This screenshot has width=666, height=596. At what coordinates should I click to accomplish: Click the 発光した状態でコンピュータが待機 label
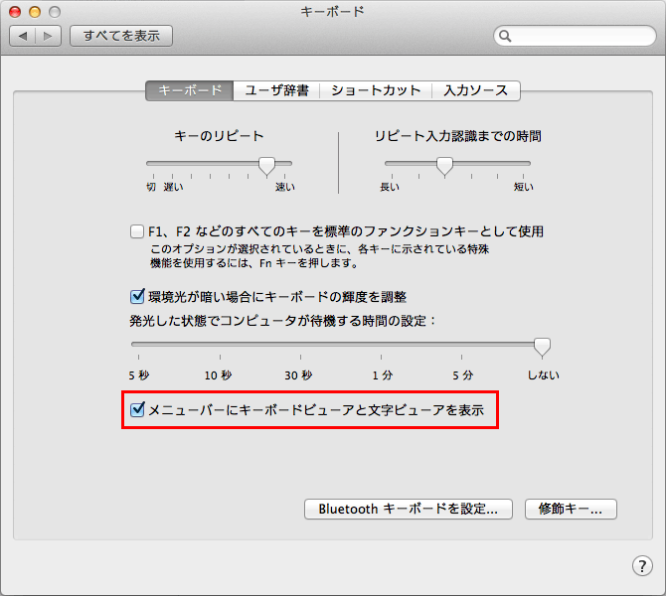click(283, 321)
